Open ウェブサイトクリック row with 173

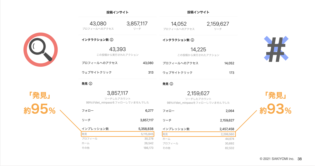(x=198, y=72)
